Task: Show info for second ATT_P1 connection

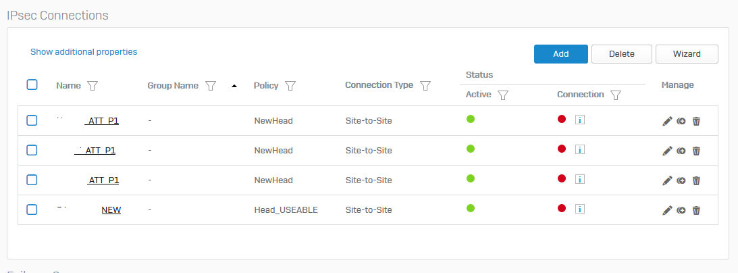Action: click(580, 149)
